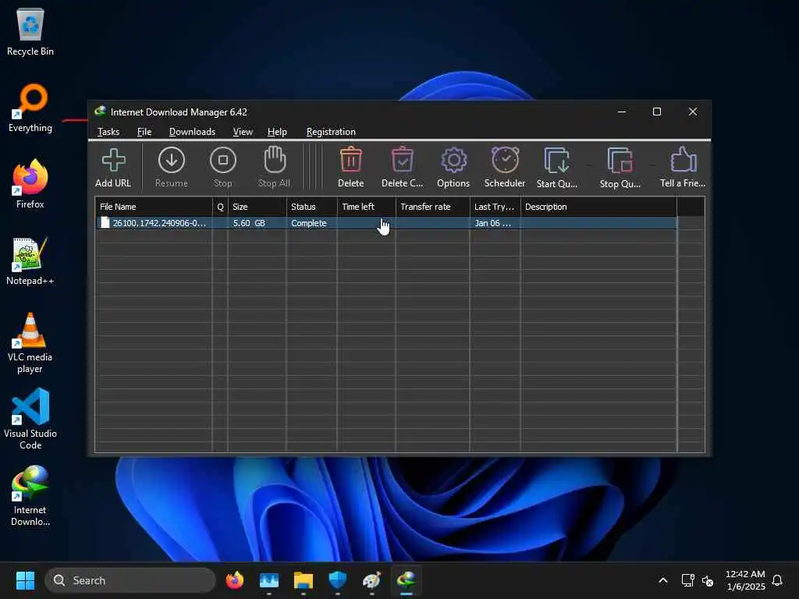Open Everything search desktop icon
Viewport: 799px width, 599px height.
30,108
